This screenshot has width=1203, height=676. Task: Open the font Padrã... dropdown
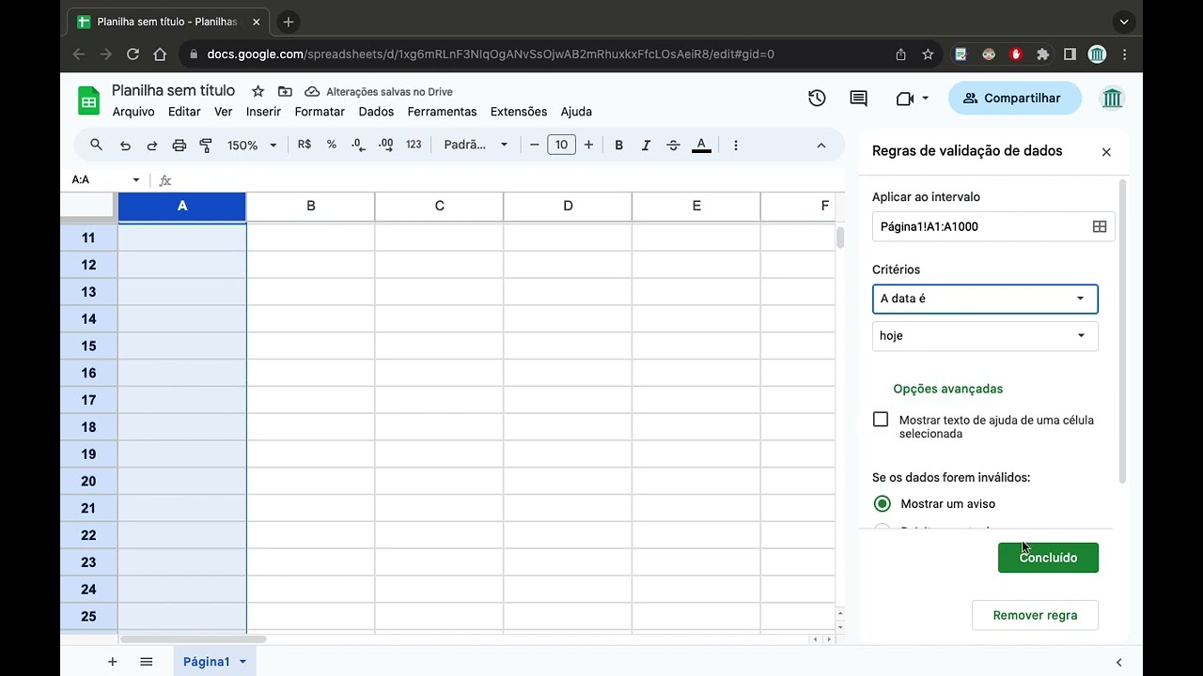tap(476, 145)
